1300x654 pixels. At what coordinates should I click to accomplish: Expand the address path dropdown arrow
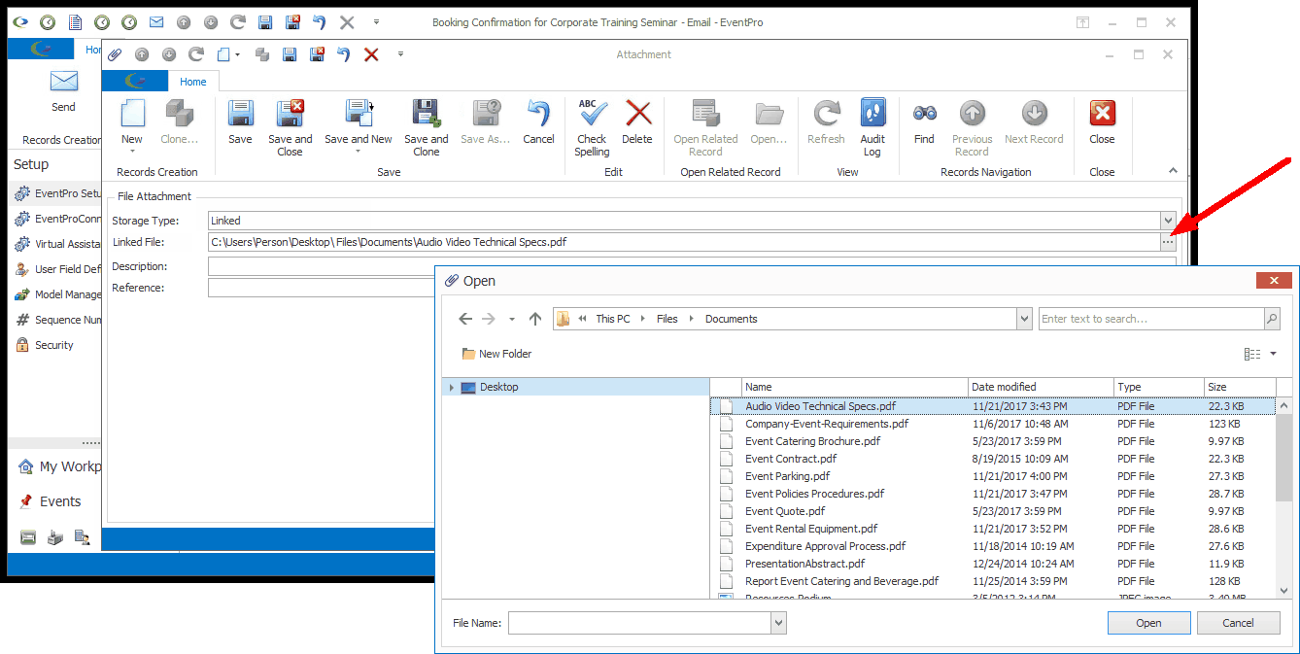pos(1023,319)
